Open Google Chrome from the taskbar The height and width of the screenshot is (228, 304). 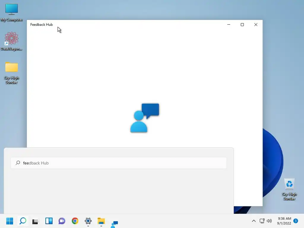[x=75, y=221]
